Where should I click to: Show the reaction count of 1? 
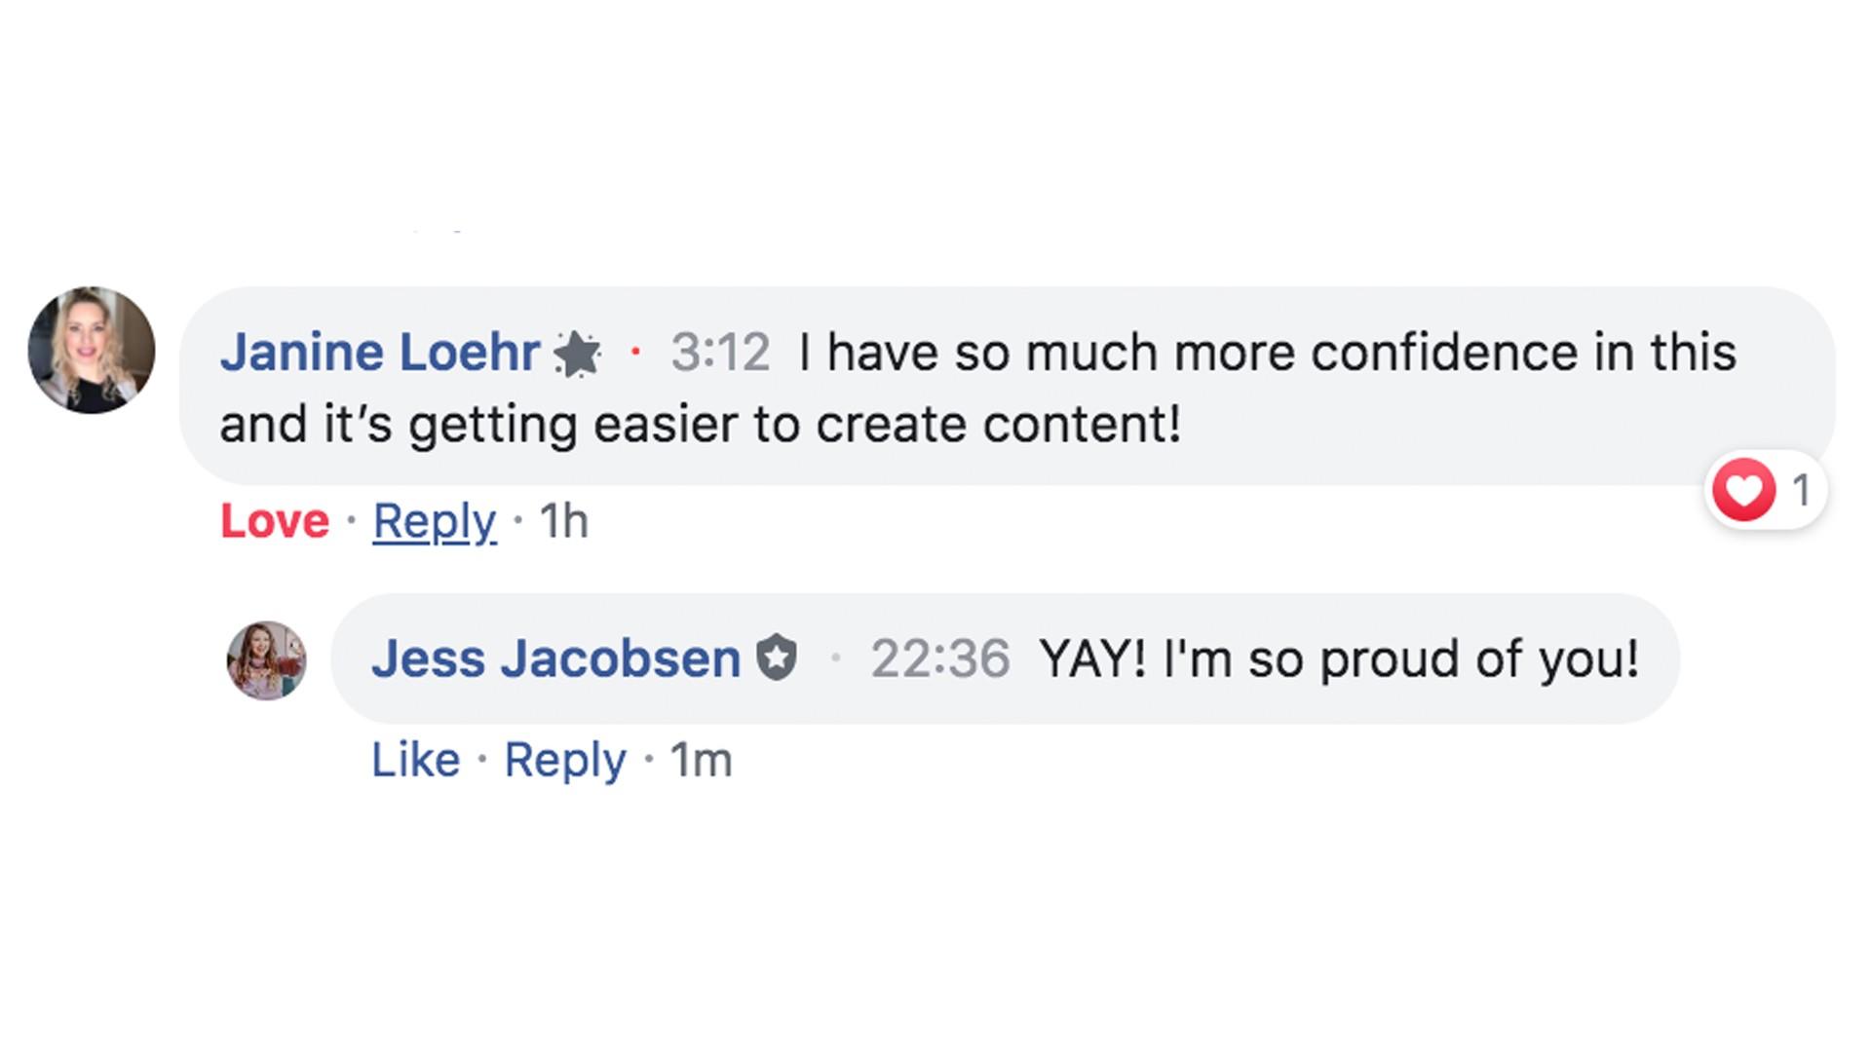point(1800,490)
